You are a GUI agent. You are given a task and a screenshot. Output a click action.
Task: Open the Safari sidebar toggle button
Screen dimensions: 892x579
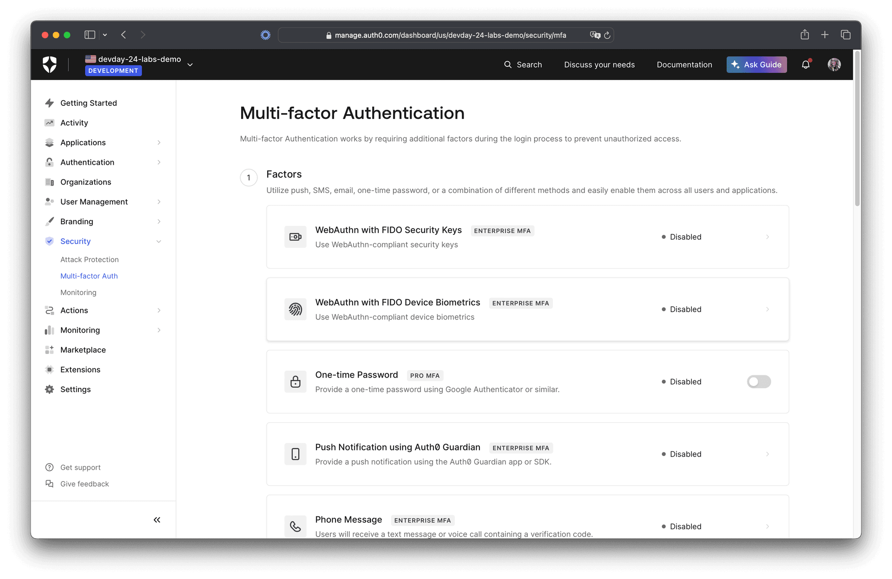(x=89, y=35)
